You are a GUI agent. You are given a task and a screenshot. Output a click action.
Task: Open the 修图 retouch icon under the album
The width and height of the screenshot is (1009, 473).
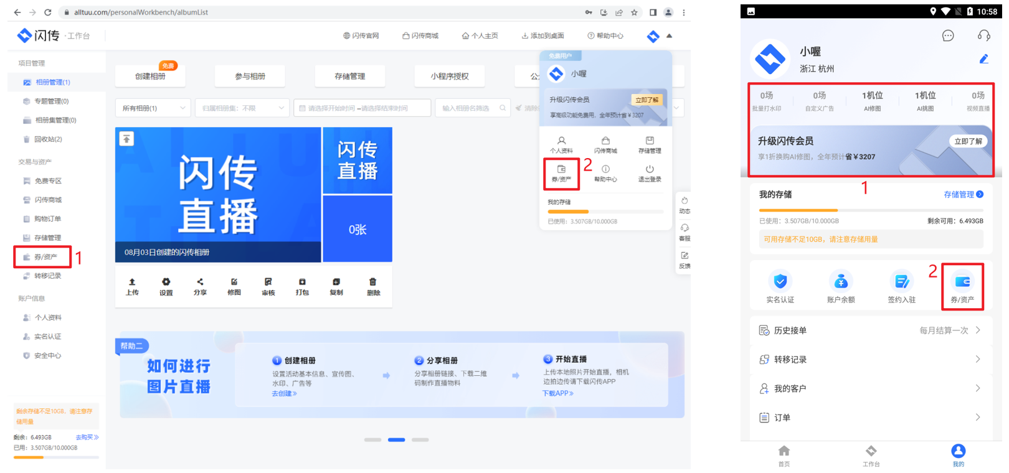234,282
